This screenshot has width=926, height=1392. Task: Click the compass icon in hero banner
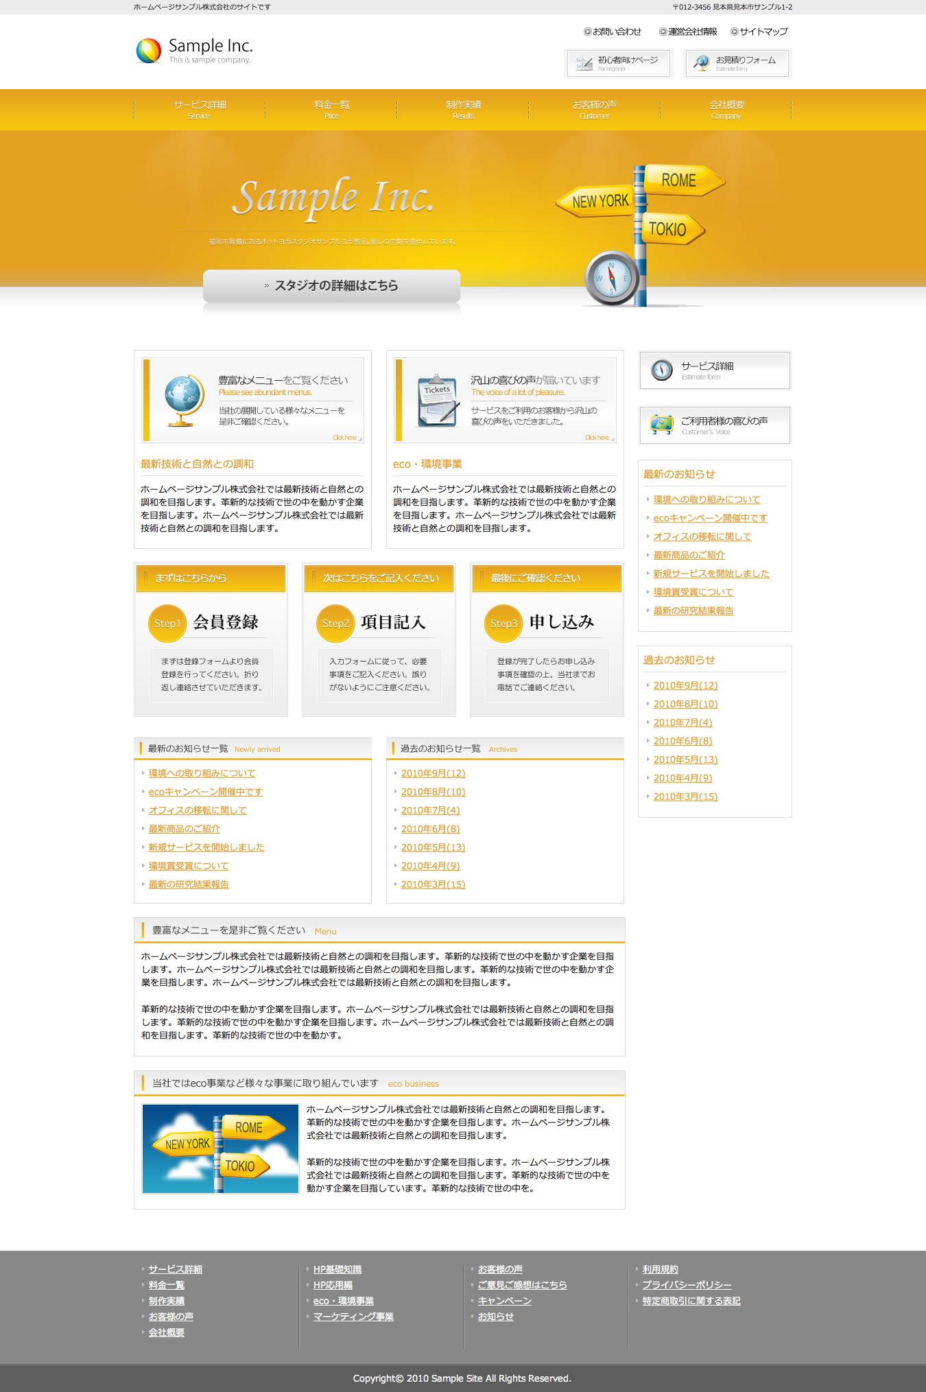(x=611, y=279)
